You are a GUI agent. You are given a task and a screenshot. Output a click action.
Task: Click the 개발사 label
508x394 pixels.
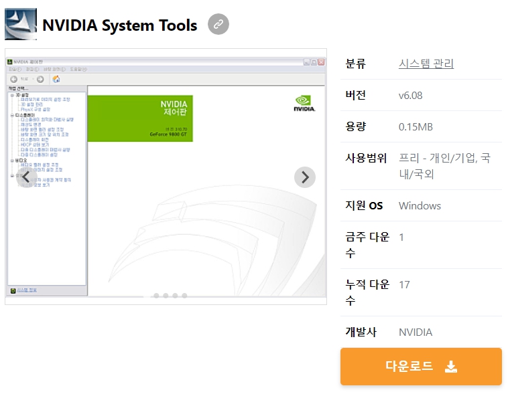(x=361, y=332)
